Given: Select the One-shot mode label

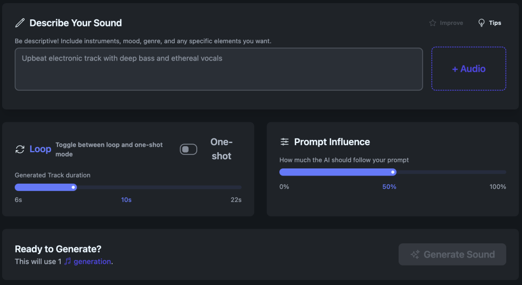Looking at the screenshot, I should click(x=221, y=149).
